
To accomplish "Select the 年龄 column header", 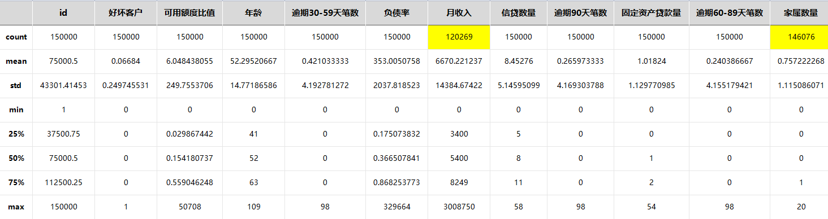I will point(254,12).
